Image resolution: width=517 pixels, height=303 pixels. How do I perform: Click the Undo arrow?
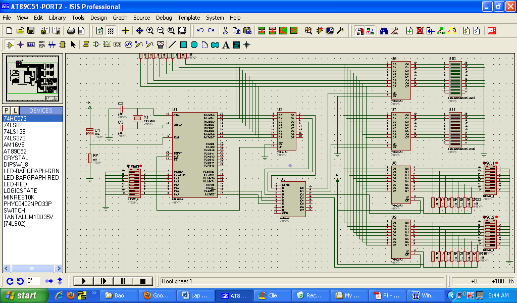pyautogui.click(x=200, y=31)
